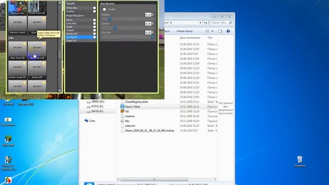Select the desktop icon above Minecraft

point(8,121)
